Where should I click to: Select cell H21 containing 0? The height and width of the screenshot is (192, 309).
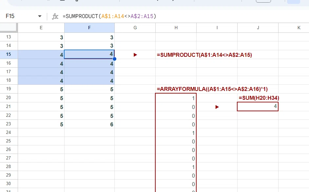pos(176,107)
